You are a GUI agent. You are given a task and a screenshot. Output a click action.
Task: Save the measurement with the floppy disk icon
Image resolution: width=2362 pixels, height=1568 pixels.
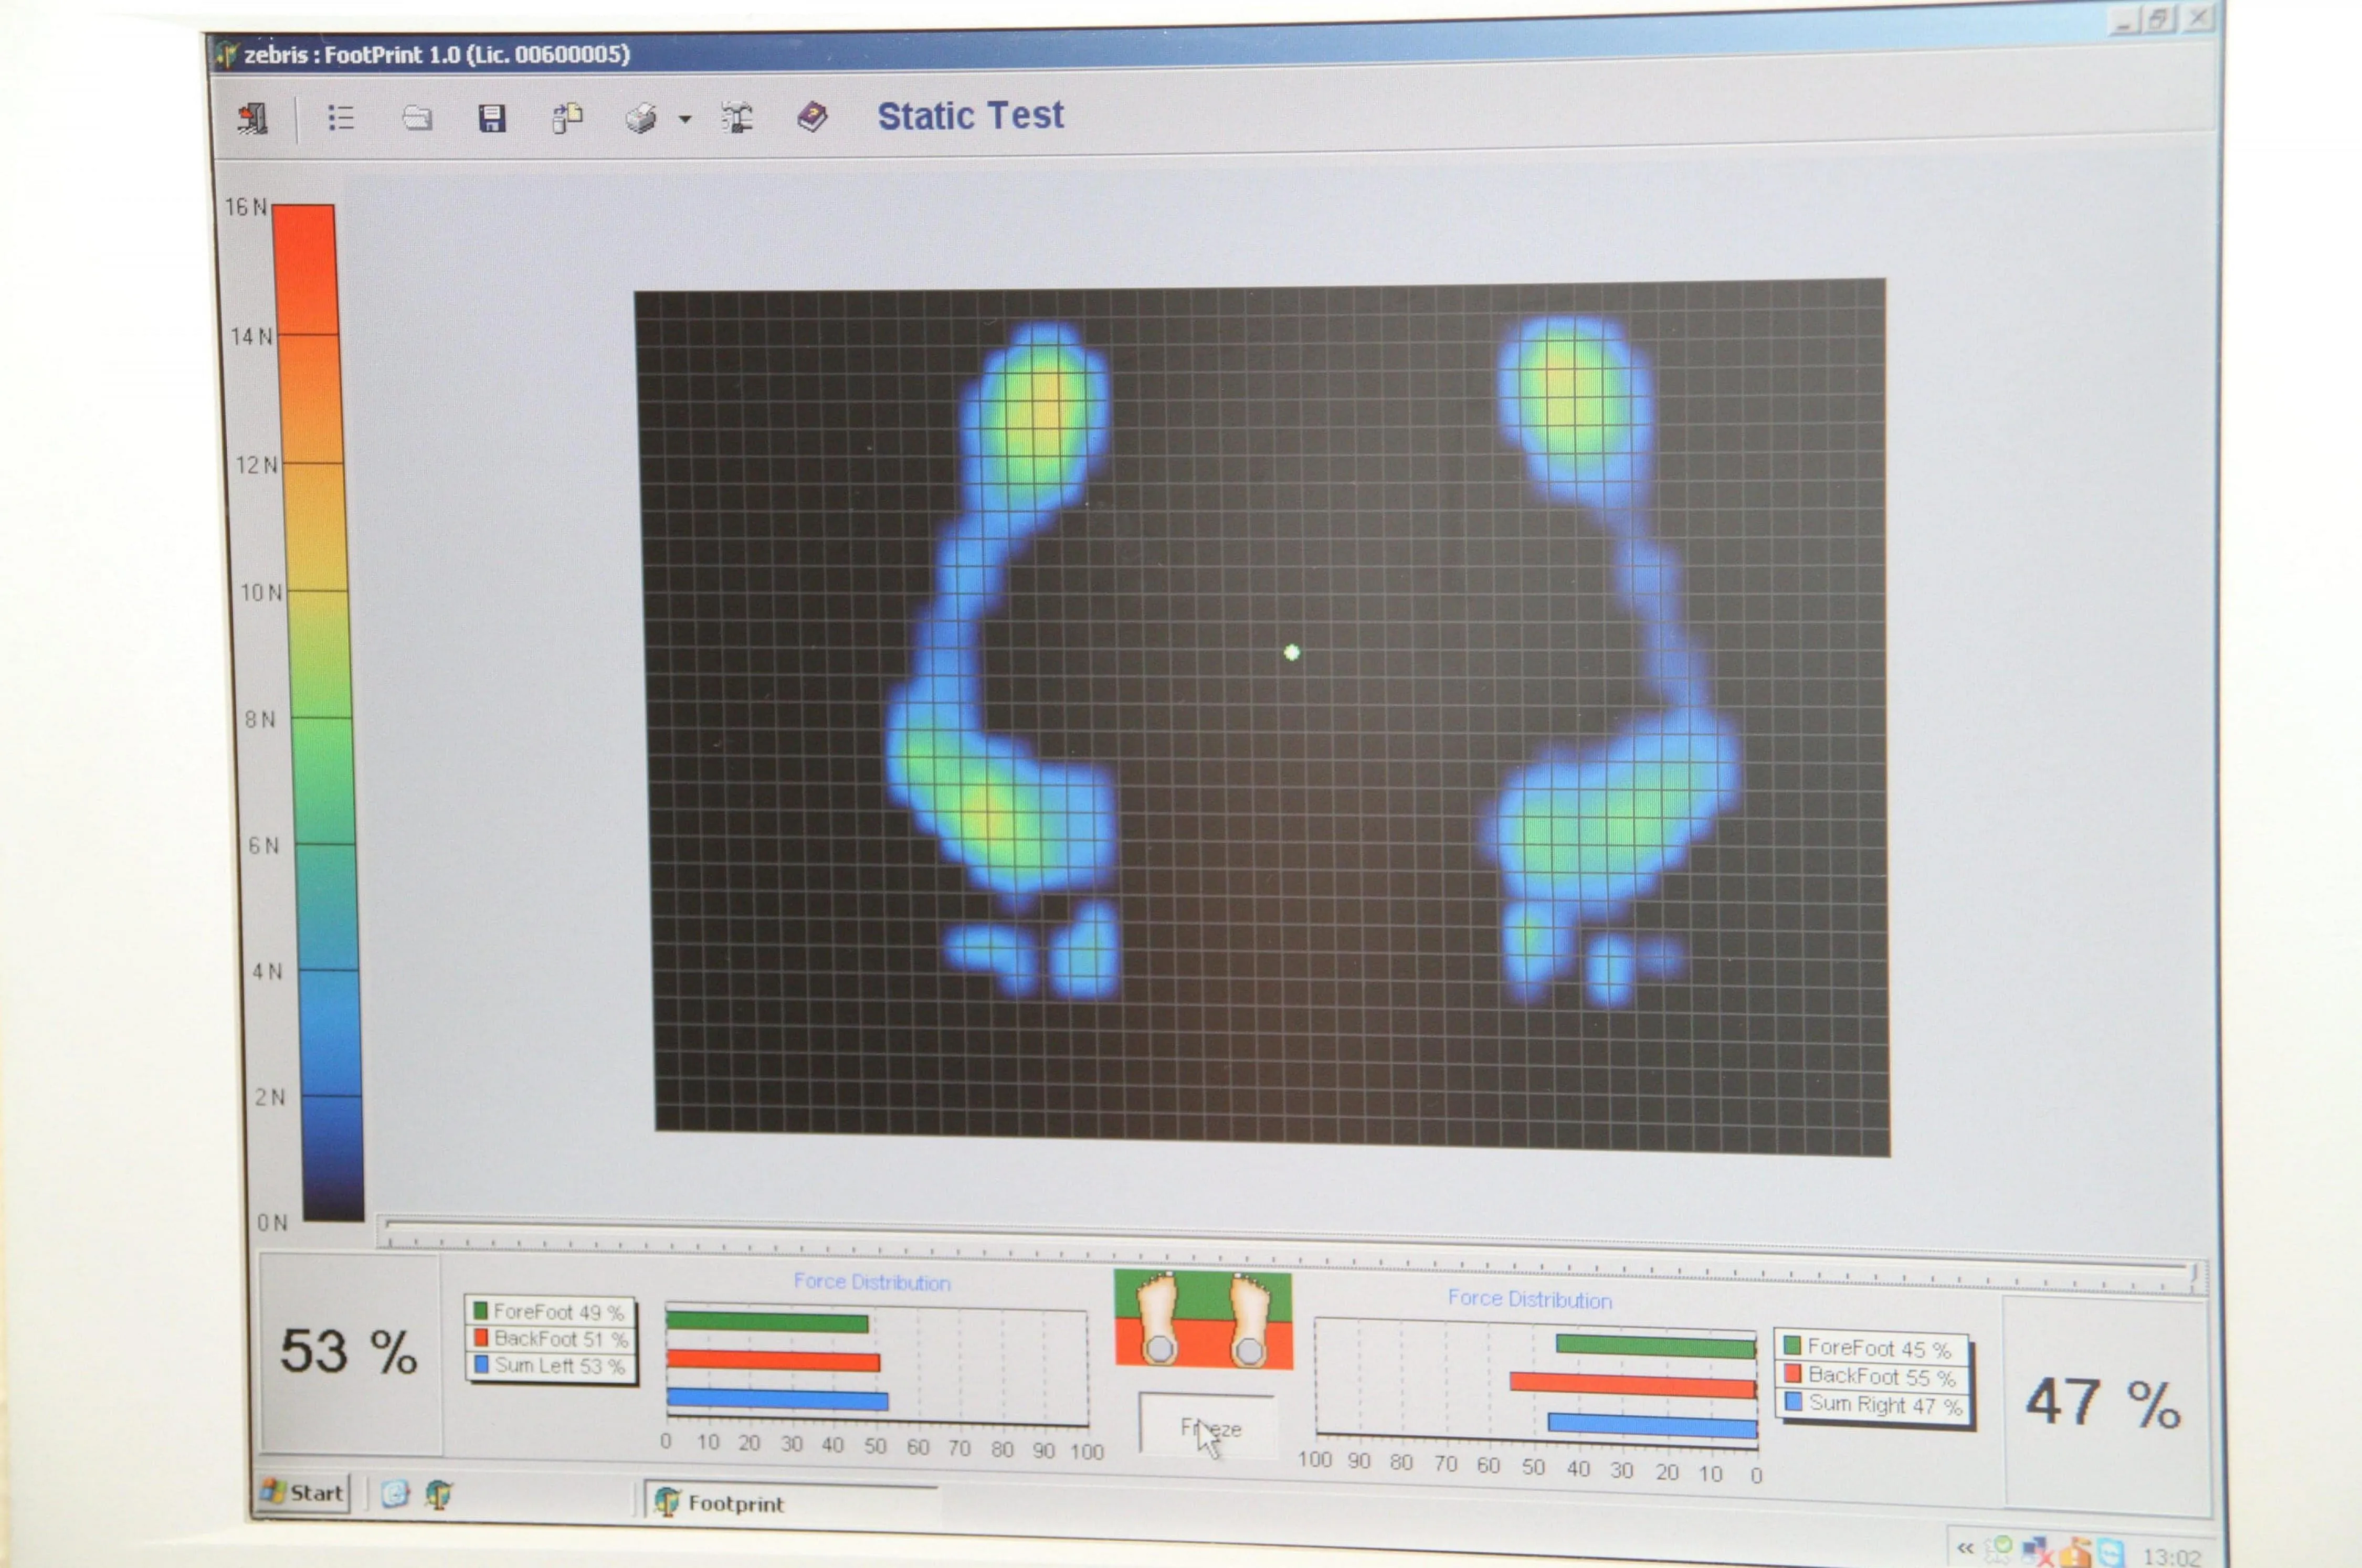coord(491,119)
